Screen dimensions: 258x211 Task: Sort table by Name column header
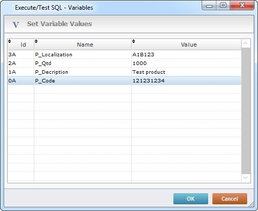pyautogui.click(x=83, y=45)
